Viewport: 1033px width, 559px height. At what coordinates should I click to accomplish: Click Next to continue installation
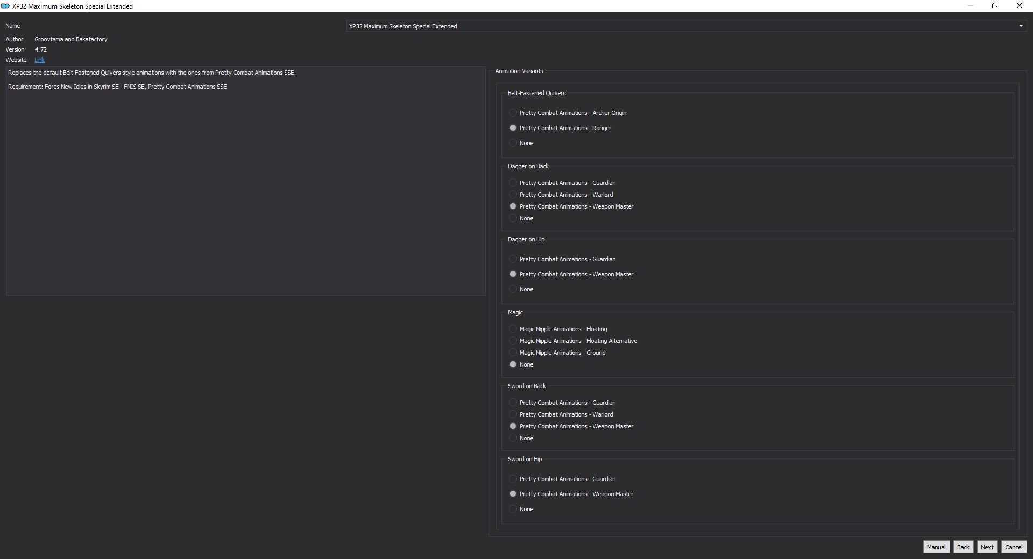click(x=987, y=547)
